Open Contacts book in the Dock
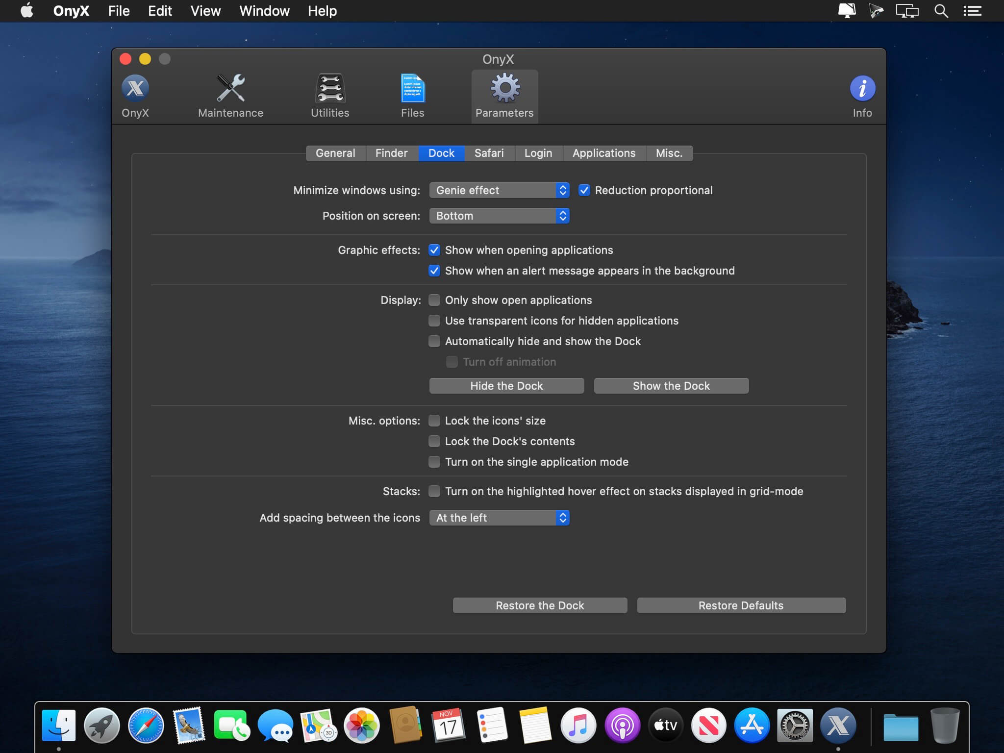Image resolution: width=1004 pixels, height=753 pixels. point(405,725)
